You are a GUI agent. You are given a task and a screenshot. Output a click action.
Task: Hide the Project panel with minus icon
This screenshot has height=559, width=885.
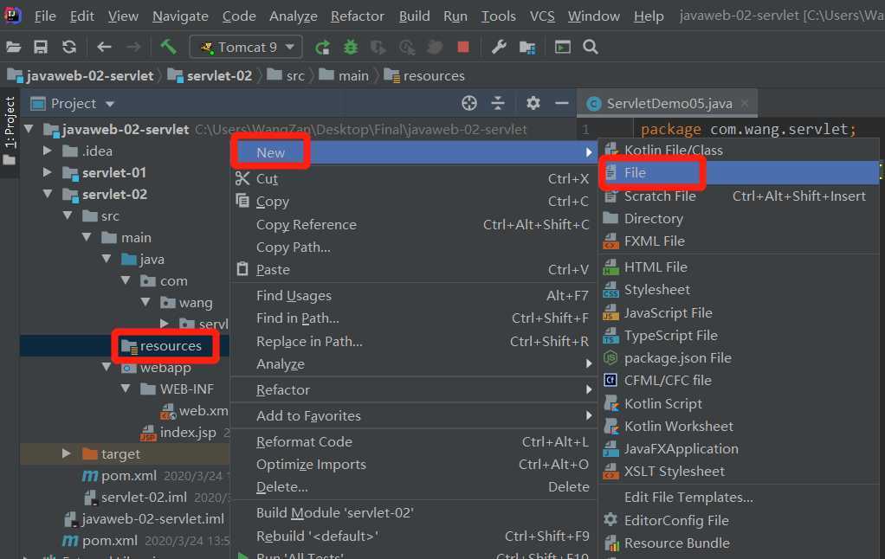pos(562,103)
